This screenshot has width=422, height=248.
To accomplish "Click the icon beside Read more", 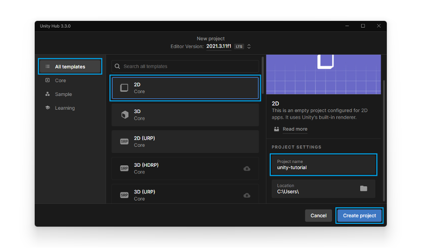I will (276, 129).
